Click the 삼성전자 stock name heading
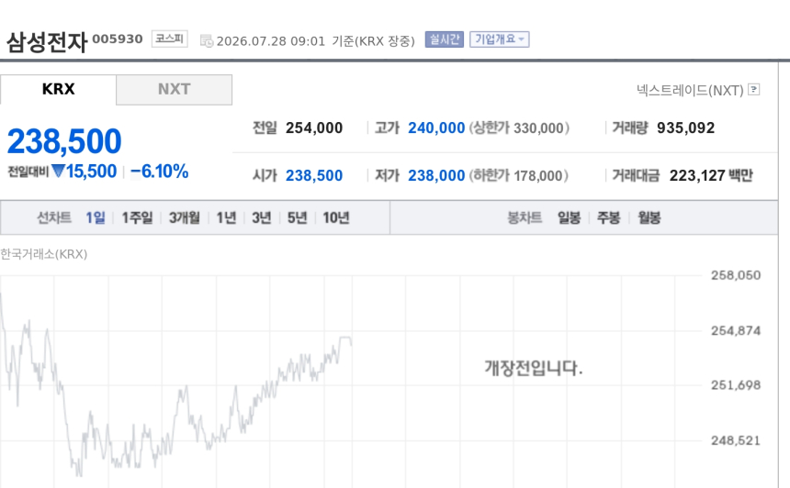 coord(47,42)
